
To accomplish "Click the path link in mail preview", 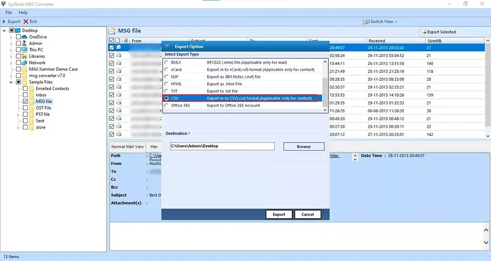I will pos(155,156).
